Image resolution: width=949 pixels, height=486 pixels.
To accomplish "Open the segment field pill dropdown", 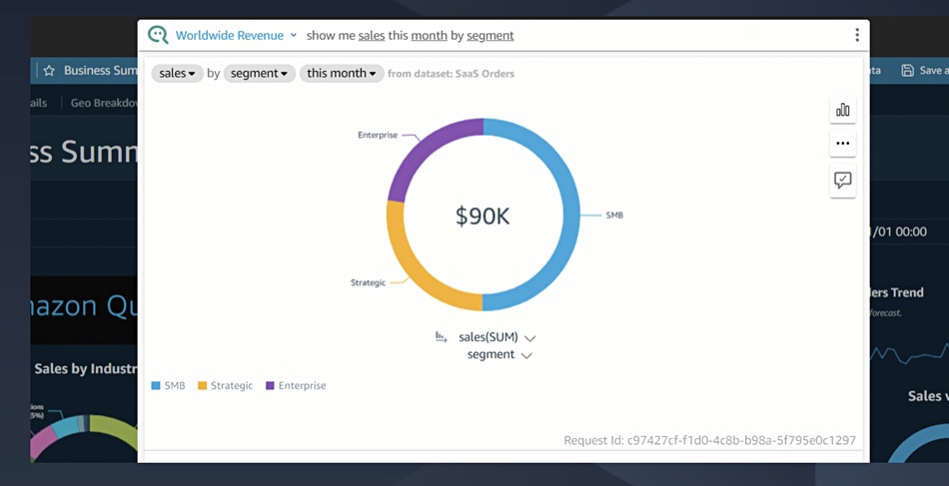I will tap(259, 73).
